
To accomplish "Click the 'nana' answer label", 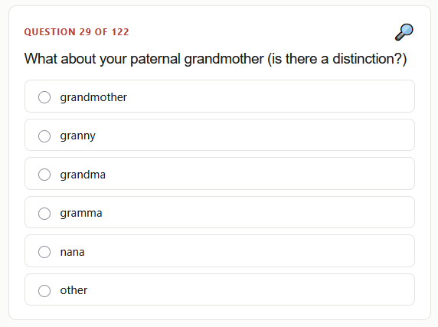I will (72, 252).
